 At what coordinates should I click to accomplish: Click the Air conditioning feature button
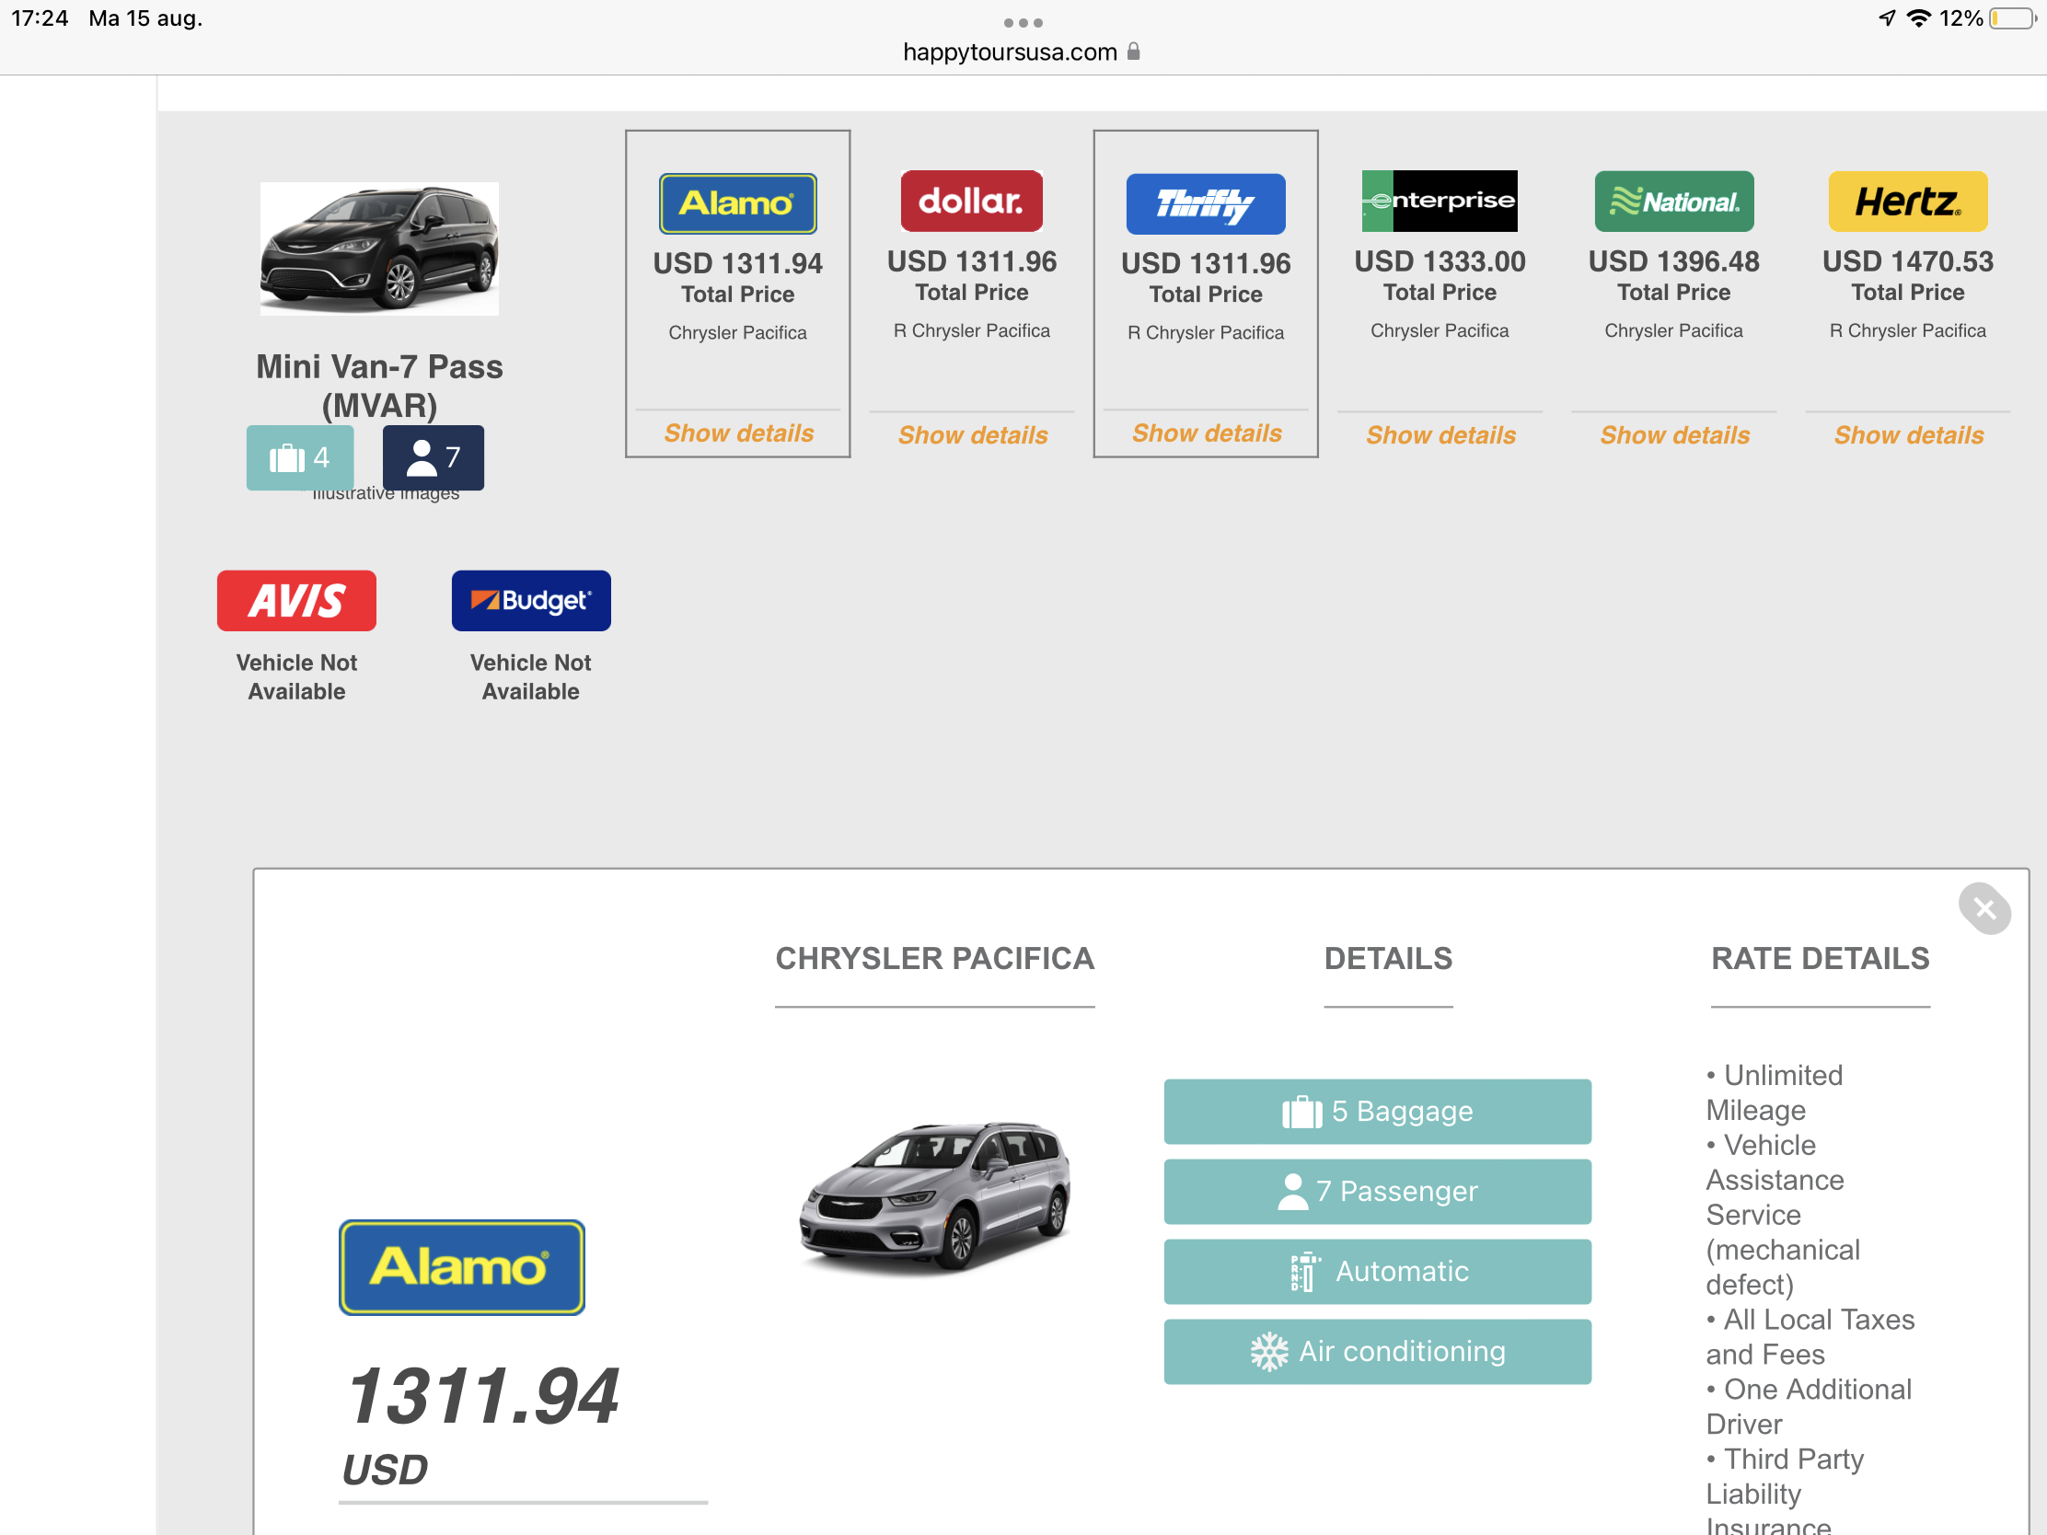coord(1377,1351)
